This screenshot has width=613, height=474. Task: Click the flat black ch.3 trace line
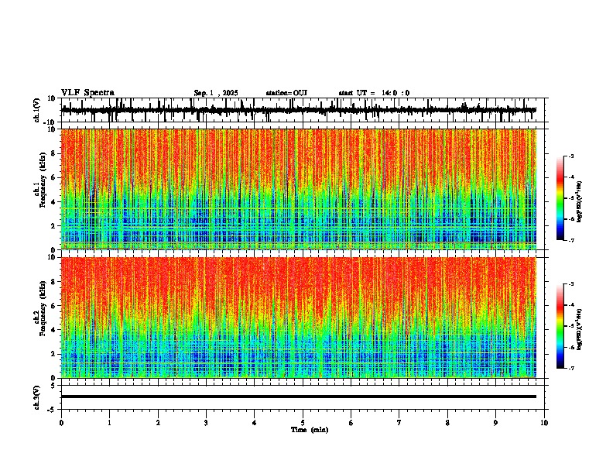pyautogui.click(x=299, y=397)
